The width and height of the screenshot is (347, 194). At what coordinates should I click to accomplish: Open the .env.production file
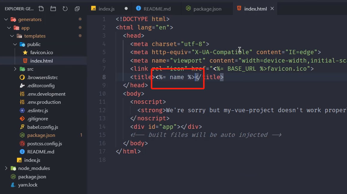44,102
